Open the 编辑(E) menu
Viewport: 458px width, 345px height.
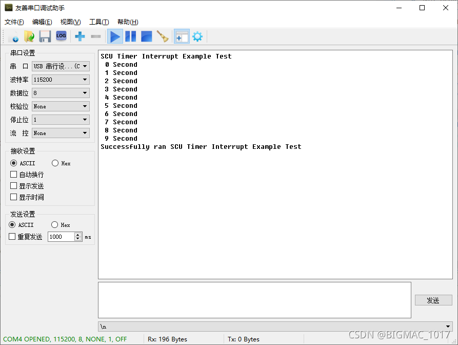click(x=42, y=22)
